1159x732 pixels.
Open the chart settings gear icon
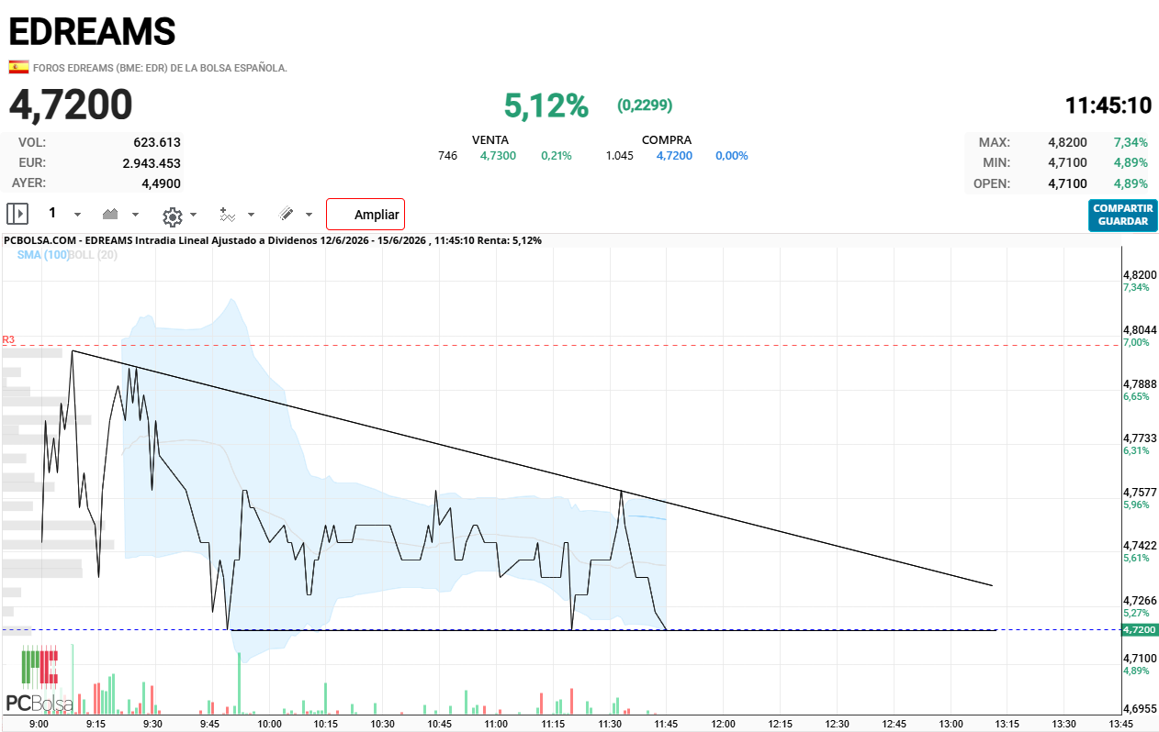click(x=172, y=216)
